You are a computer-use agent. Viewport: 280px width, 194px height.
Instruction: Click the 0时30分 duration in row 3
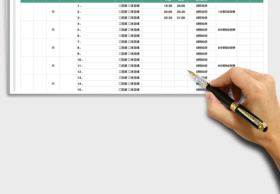click(202, 18)
